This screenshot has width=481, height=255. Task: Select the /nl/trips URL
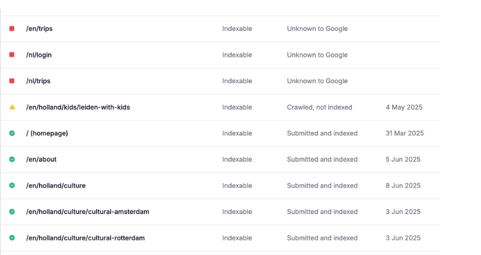pyautogui.click(x=38, y=81)
